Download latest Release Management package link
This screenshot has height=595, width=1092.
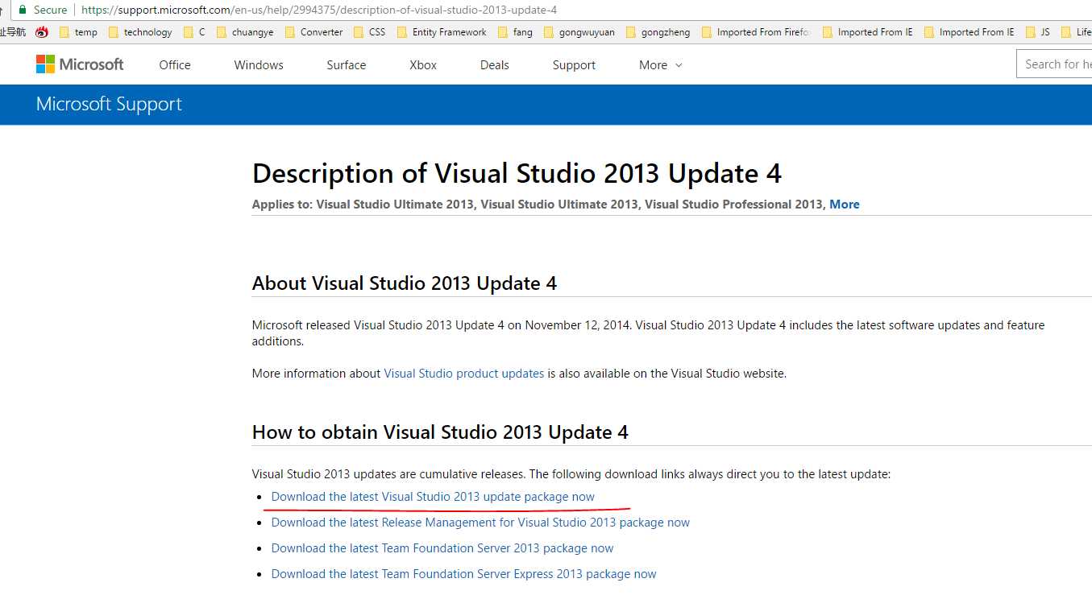(x=480, y=523)
